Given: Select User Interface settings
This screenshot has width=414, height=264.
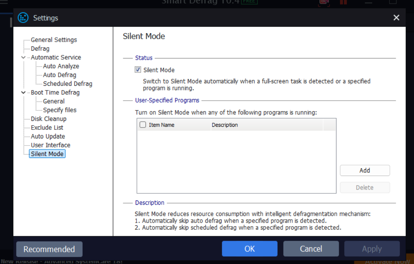Looking at the screenshot, I should pos(51,145).
